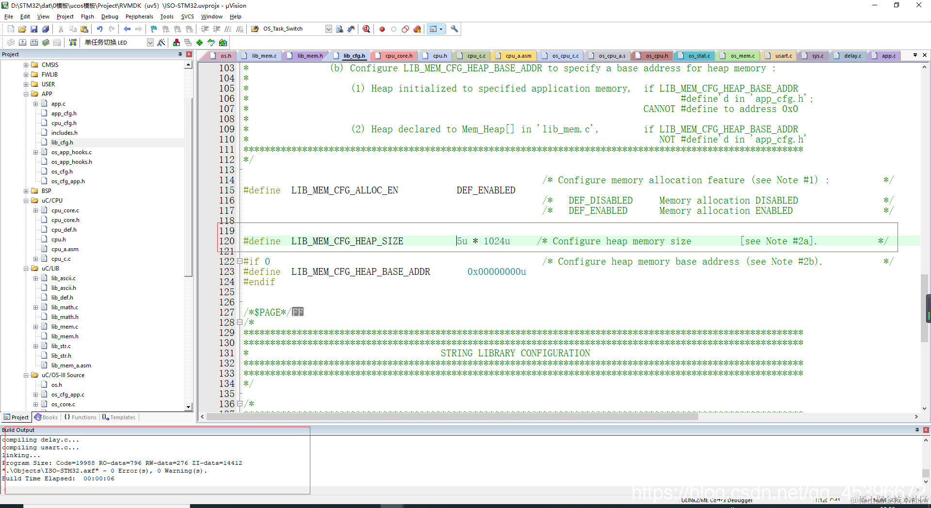Insert a breakpoint with red dot icon
The image size is (931, 508).
(x=382, y=29)
